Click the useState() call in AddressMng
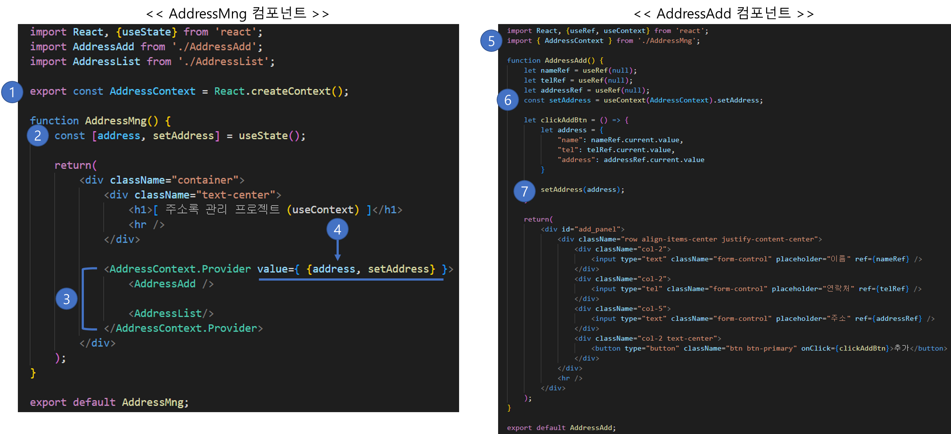The height and width of the screenshot is (434, 951). click(269, 136)
